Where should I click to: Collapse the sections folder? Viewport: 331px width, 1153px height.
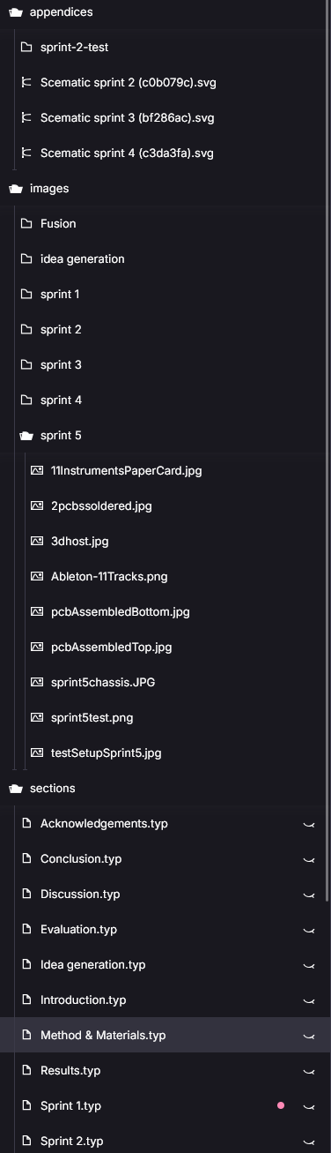coord(16,789)
